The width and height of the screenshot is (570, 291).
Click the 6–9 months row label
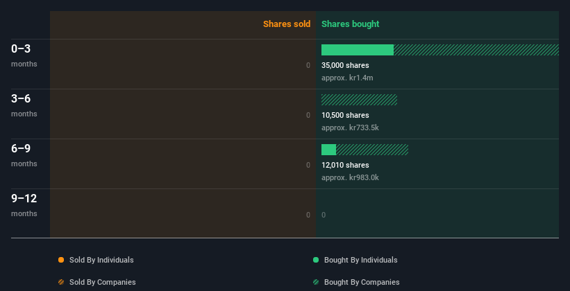[x=24, y=155]
